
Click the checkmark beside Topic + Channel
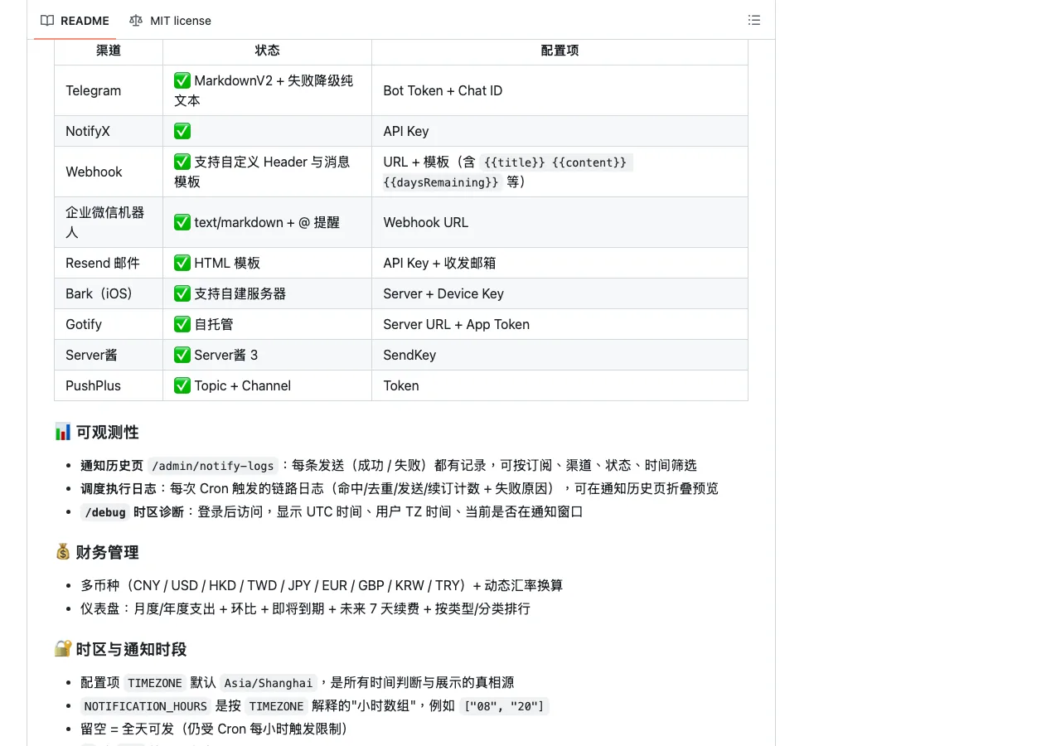[x=182, y=385]
